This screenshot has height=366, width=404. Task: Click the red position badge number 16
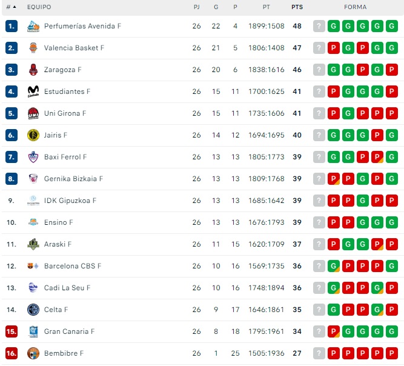12,353
